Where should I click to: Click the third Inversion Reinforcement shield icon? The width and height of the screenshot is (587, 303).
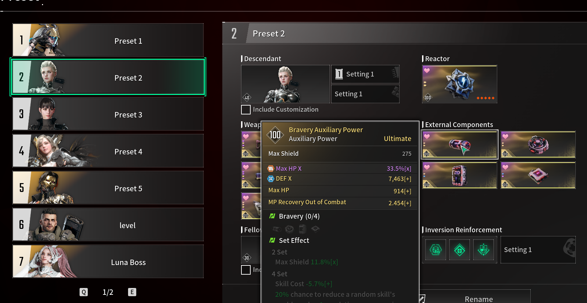[x=484, y=250]
